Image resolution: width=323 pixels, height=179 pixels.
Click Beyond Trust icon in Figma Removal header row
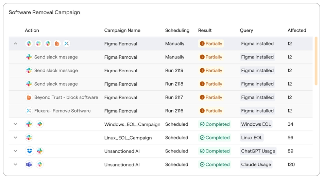click(57, 43)
